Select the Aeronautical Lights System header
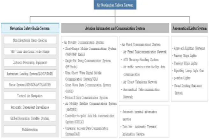Screen dimensions: 211x139 pos(189,28)
